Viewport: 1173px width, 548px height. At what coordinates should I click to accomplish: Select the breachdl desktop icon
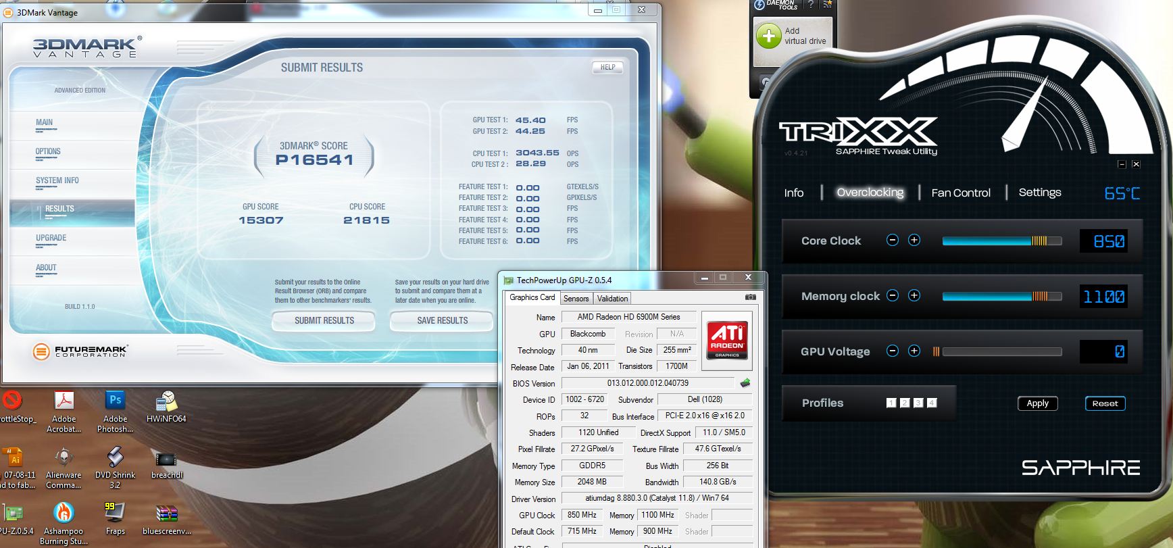[x=166, y=464]
